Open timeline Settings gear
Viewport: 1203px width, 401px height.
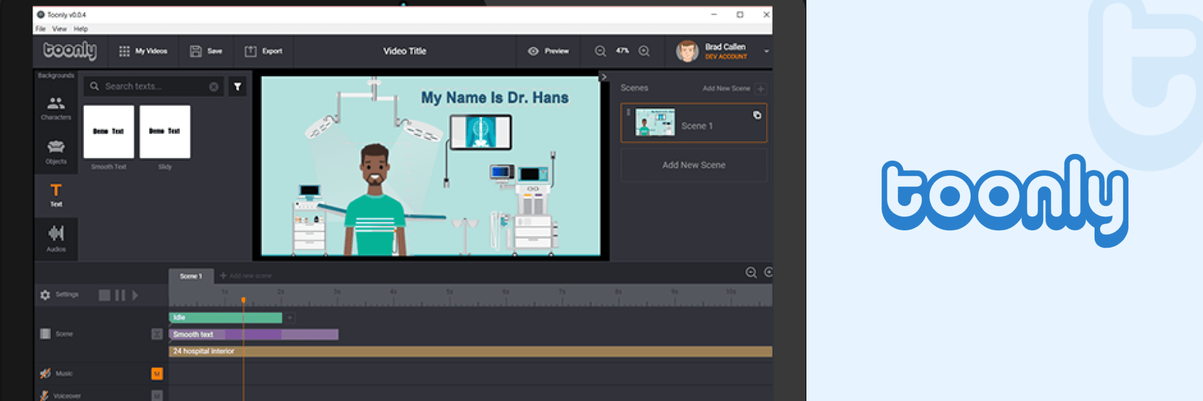point(45,295)
